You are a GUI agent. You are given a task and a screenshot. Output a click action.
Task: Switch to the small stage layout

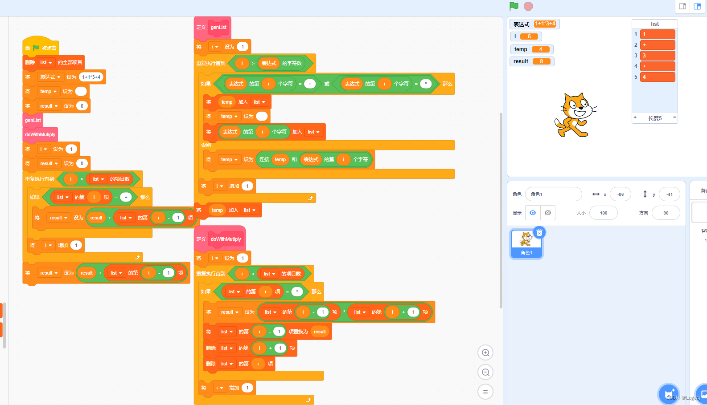click(x=682, y=6)
